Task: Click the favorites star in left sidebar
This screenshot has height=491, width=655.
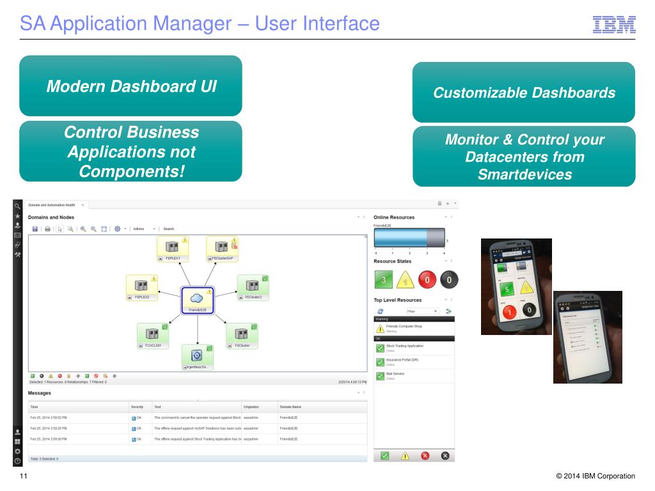Action: point(17,216)
